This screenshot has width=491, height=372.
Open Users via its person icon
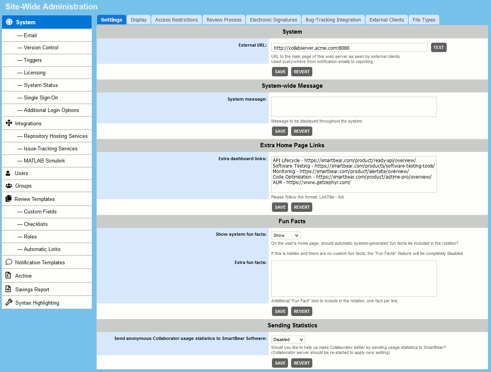coord(9,173)
